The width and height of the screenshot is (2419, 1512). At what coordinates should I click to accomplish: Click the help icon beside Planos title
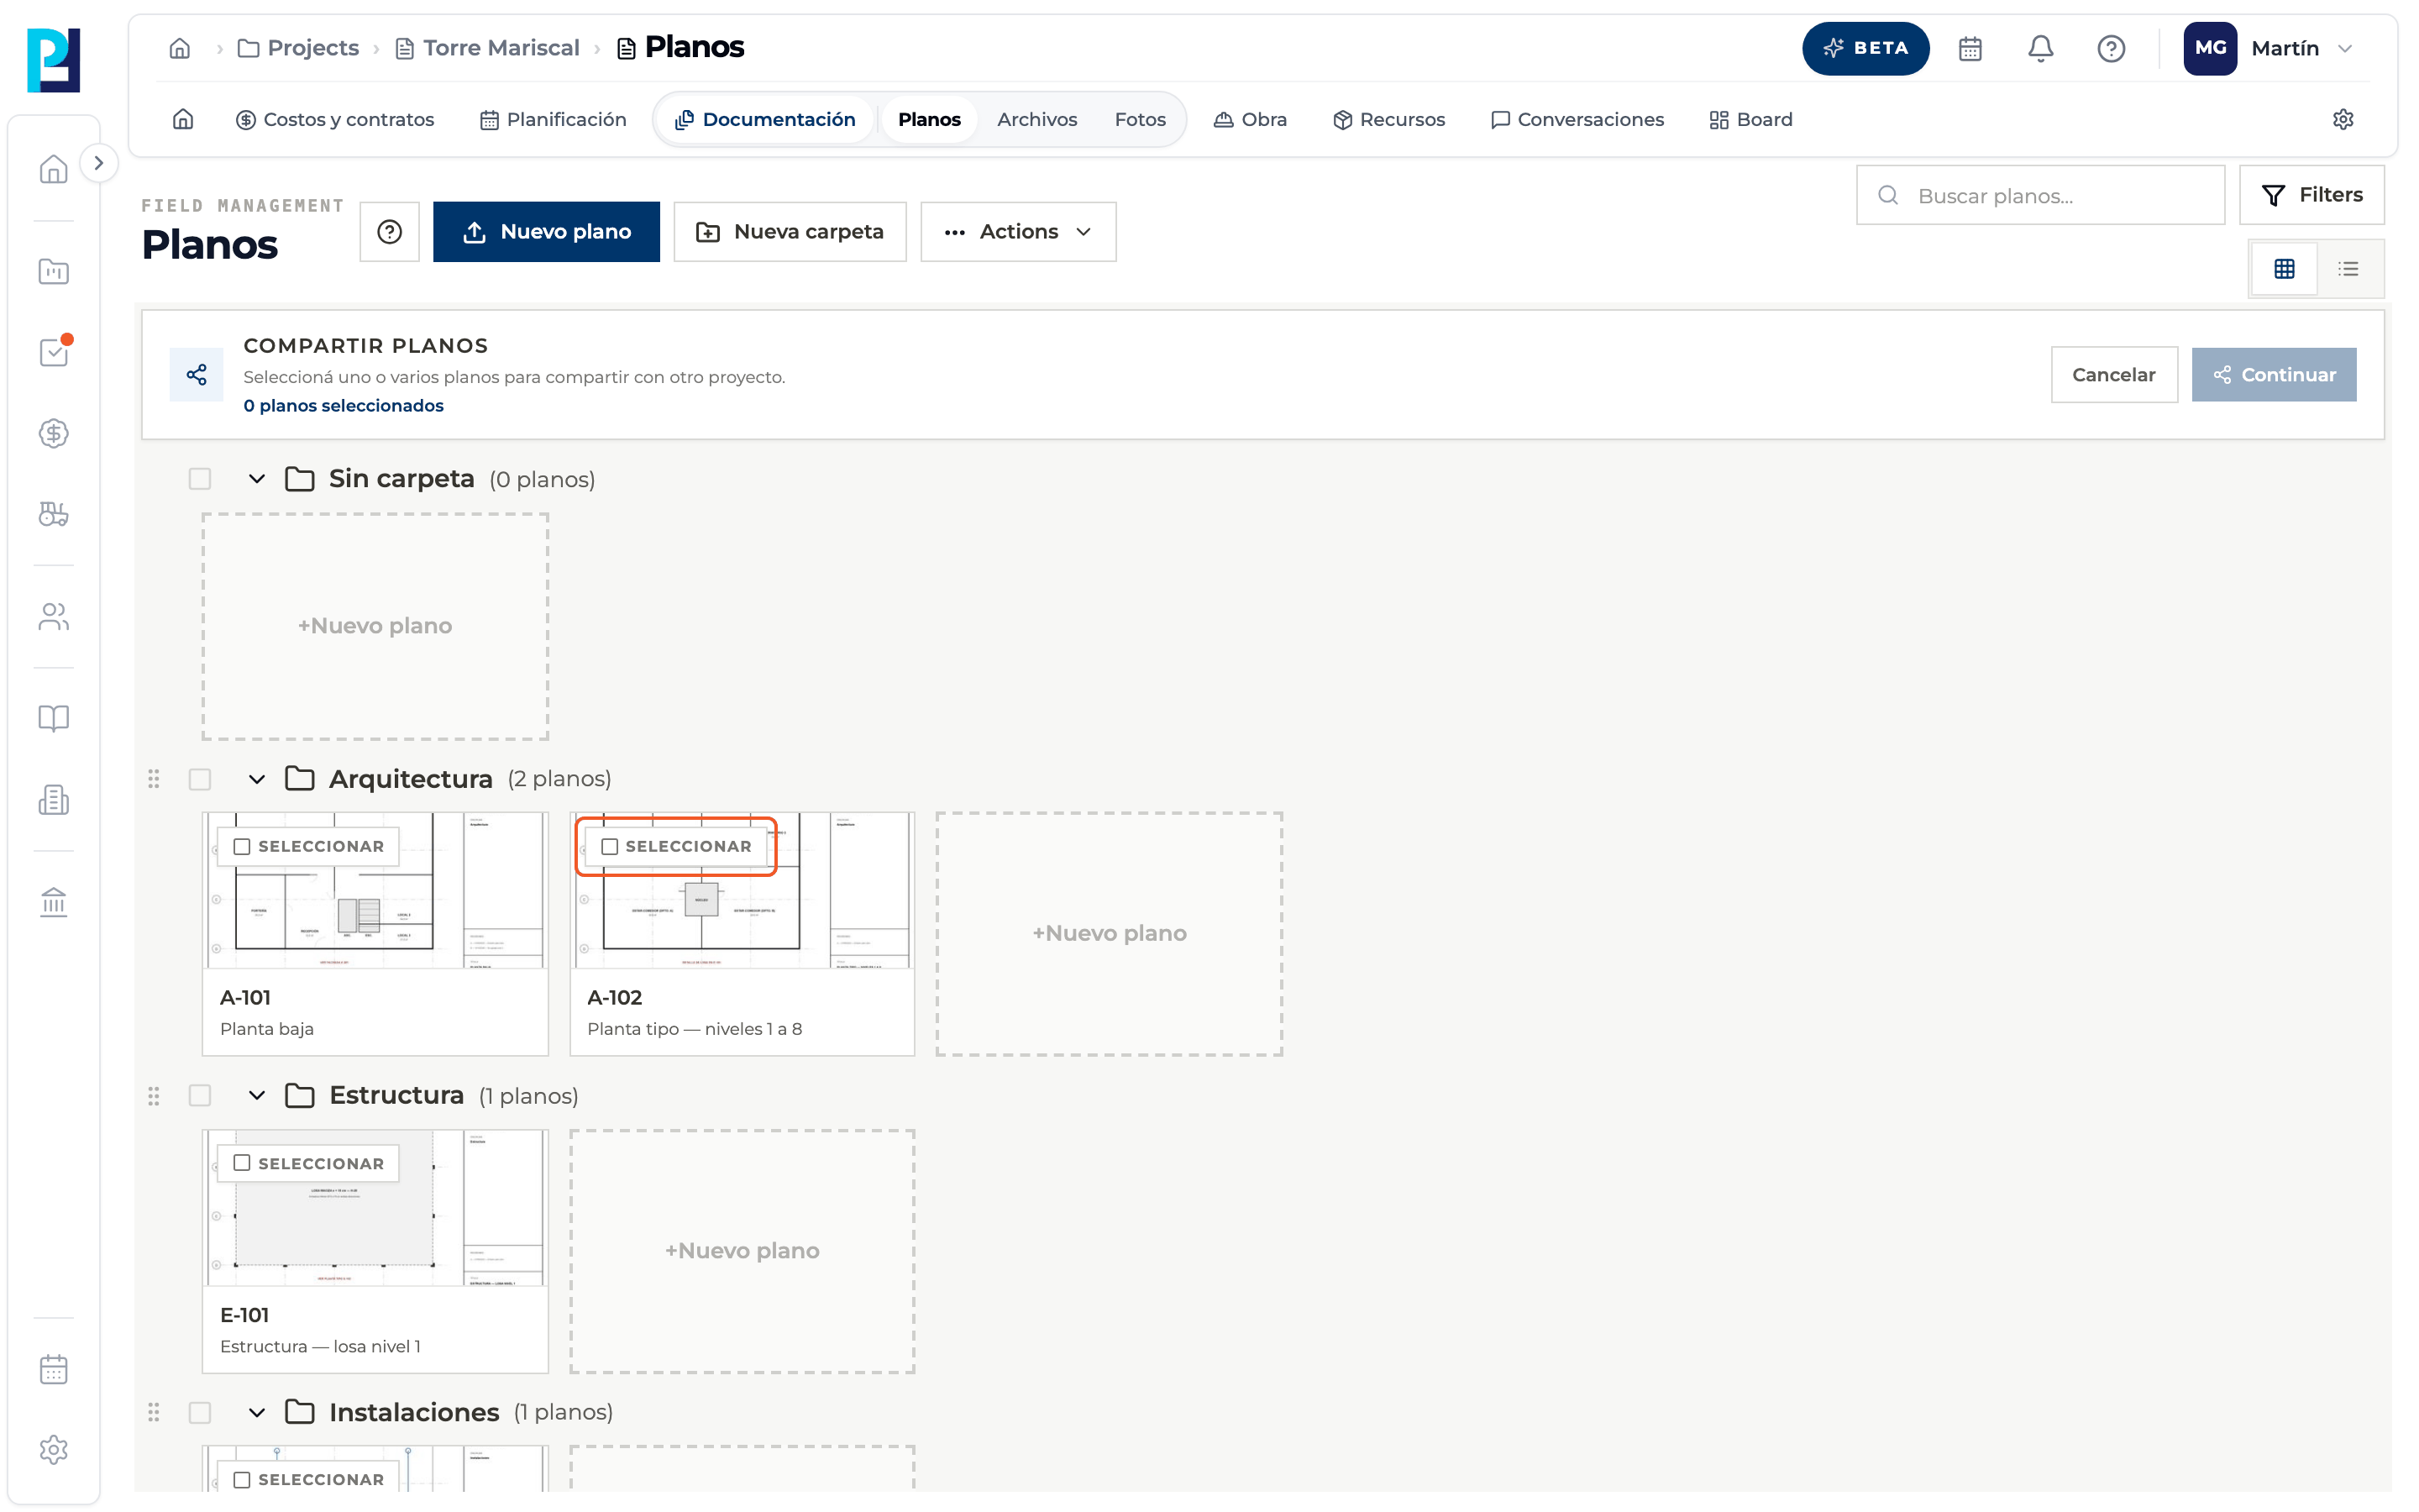(390, 232)
